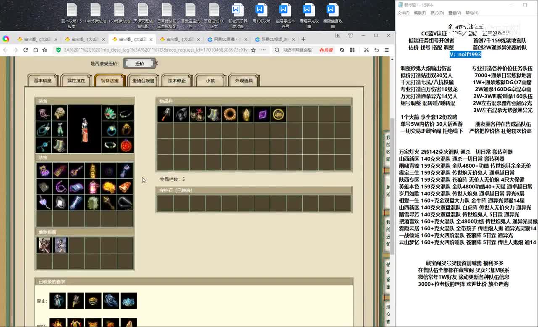Select the silver bracelet equipment slot
Image resolution: width=538 pixels, height=327 pixels.
[109, 145]
